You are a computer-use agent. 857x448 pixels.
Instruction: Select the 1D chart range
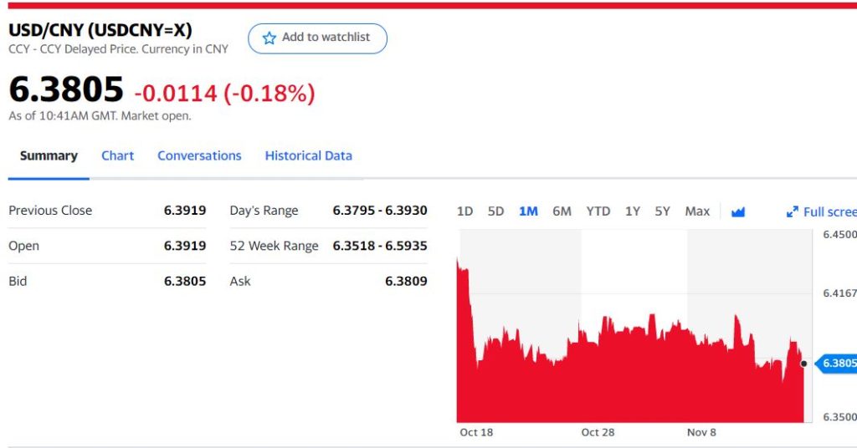tap(464, 211)
